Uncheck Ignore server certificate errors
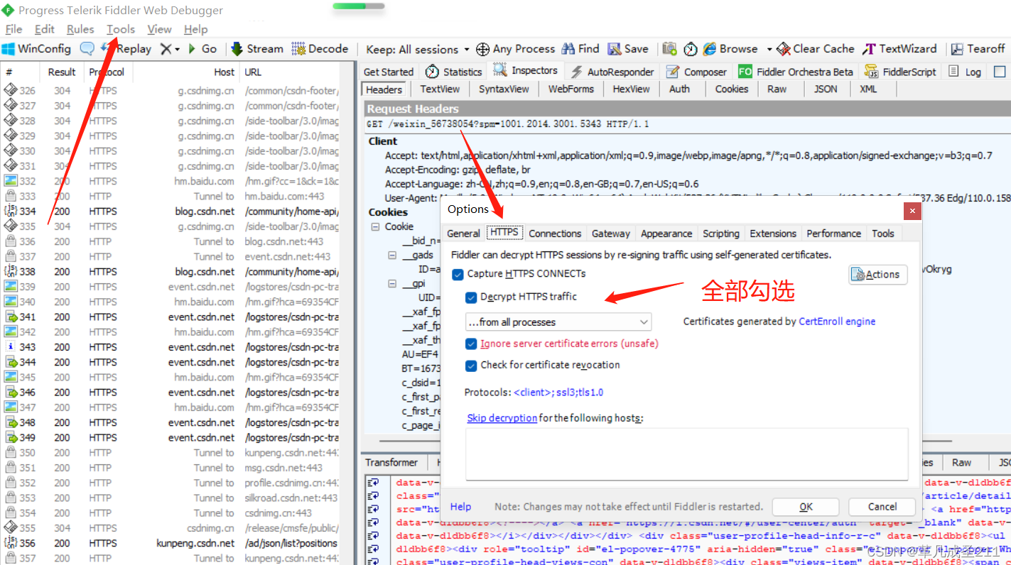Image resolution: width=1011 pixels, height=565 pixels. 470,344
